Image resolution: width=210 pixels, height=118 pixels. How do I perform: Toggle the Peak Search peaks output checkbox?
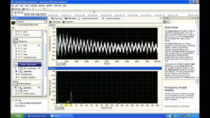coord(19,91)
